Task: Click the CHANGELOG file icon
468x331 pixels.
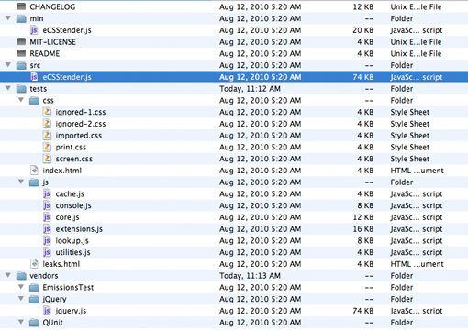Action: (x=21, y=6)
